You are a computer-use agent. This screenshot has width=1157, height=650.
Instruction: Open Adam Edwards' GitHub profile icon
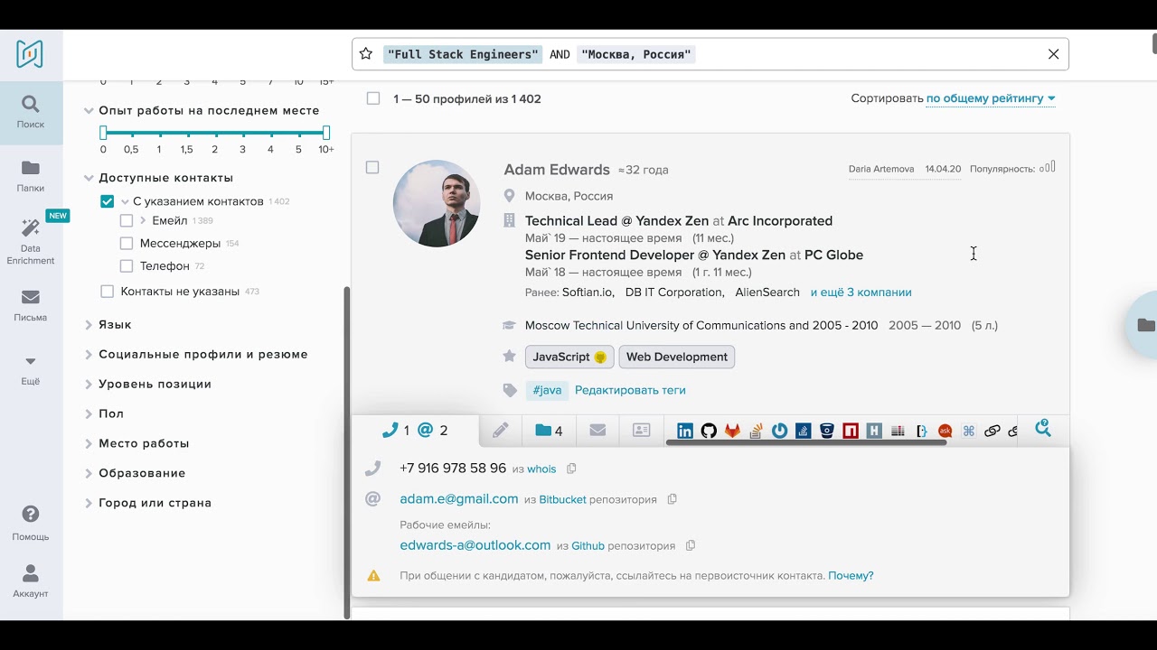point(709,431)
